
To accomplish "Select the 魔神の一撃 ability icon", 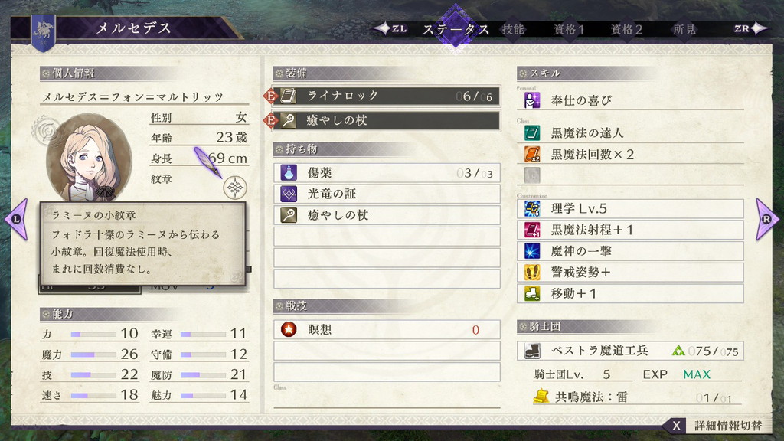I will point(532,251).
